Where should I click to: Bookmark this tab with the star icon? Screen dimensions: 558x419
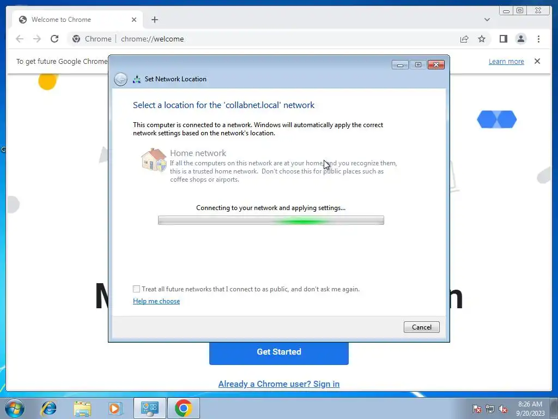tap(482, 39)
